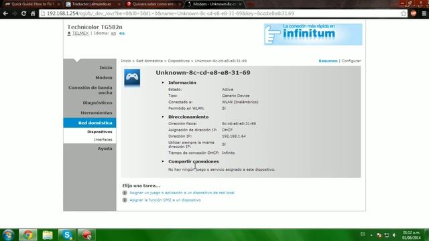The width and height of the screenshot is (429, 241).
Task: Open Módem in the sidebar
Action: [x=104, y=78]
